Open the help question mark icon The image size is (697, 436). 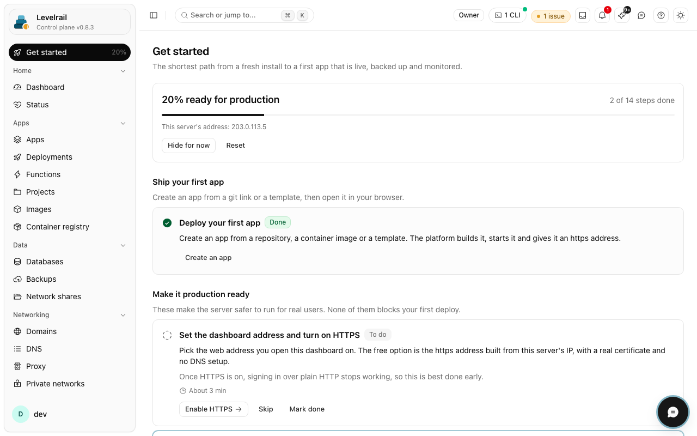[x=661, y=15]
